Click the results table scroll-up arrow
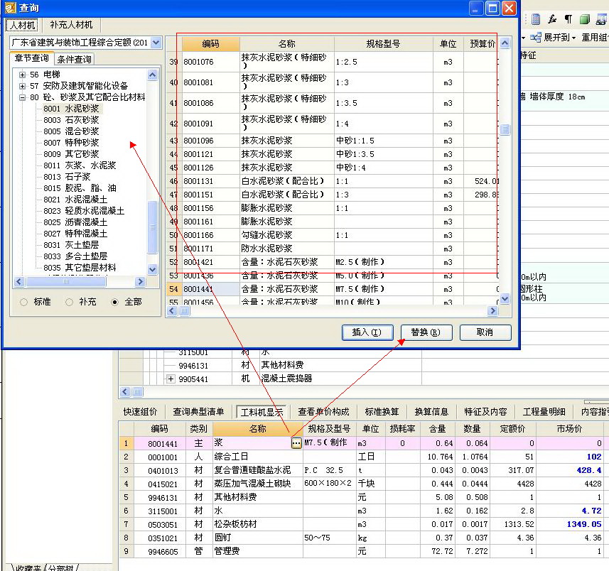This screenshot has height=571, width=609. (x=505, y=43)
